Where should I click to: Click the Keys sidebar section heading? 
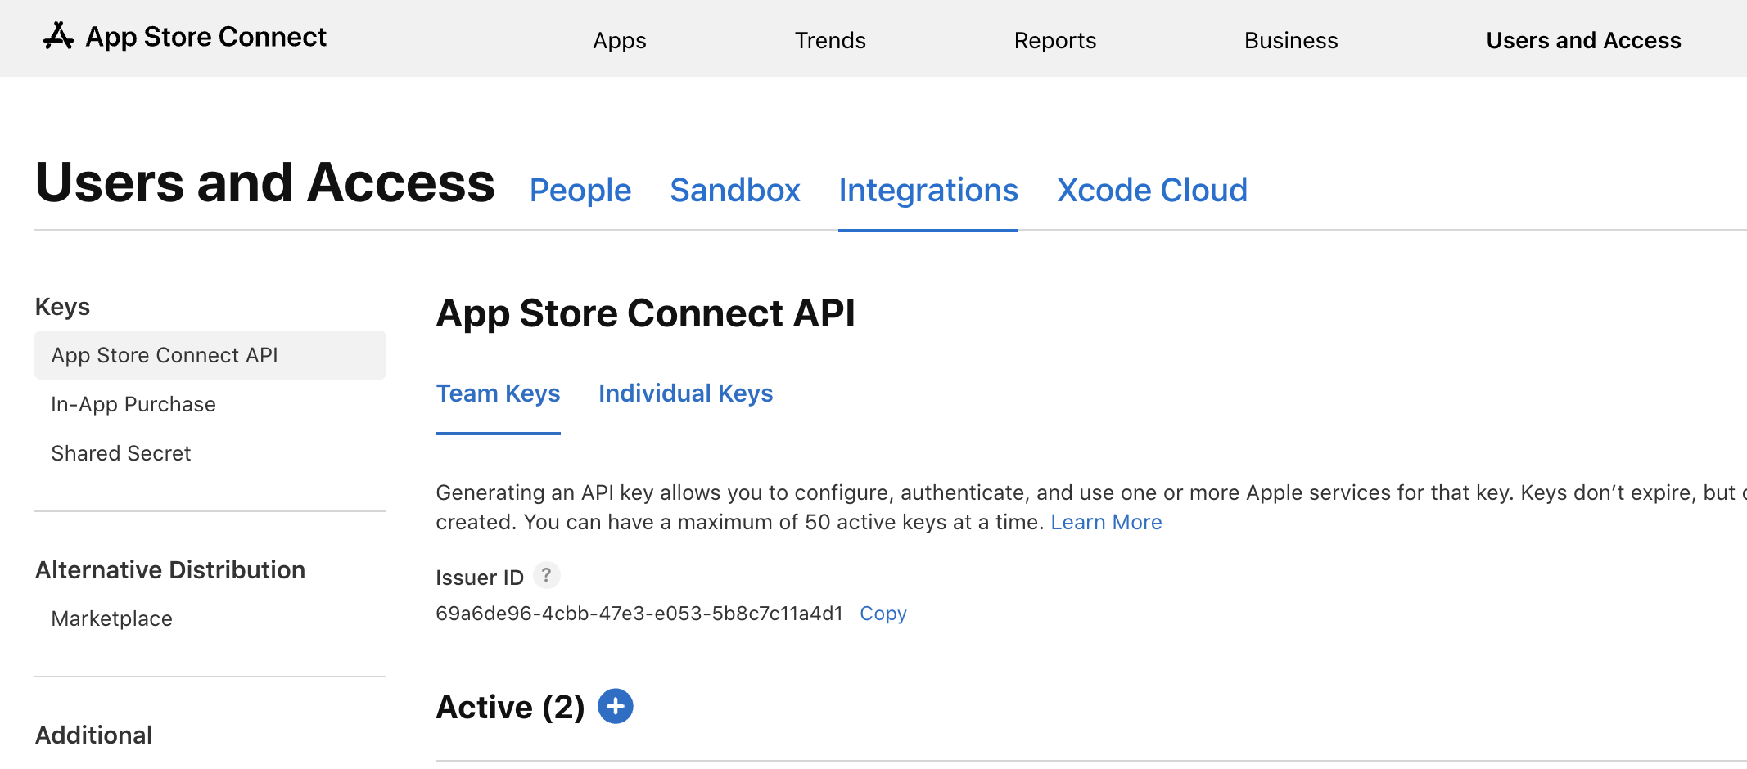click(x=62, y=307)
